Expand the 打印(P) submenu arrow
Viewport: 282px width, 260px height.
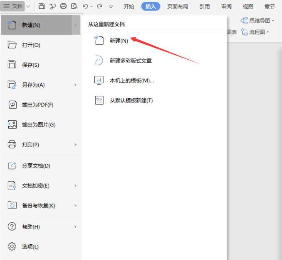pyautogui.click(x=75, y=145)
